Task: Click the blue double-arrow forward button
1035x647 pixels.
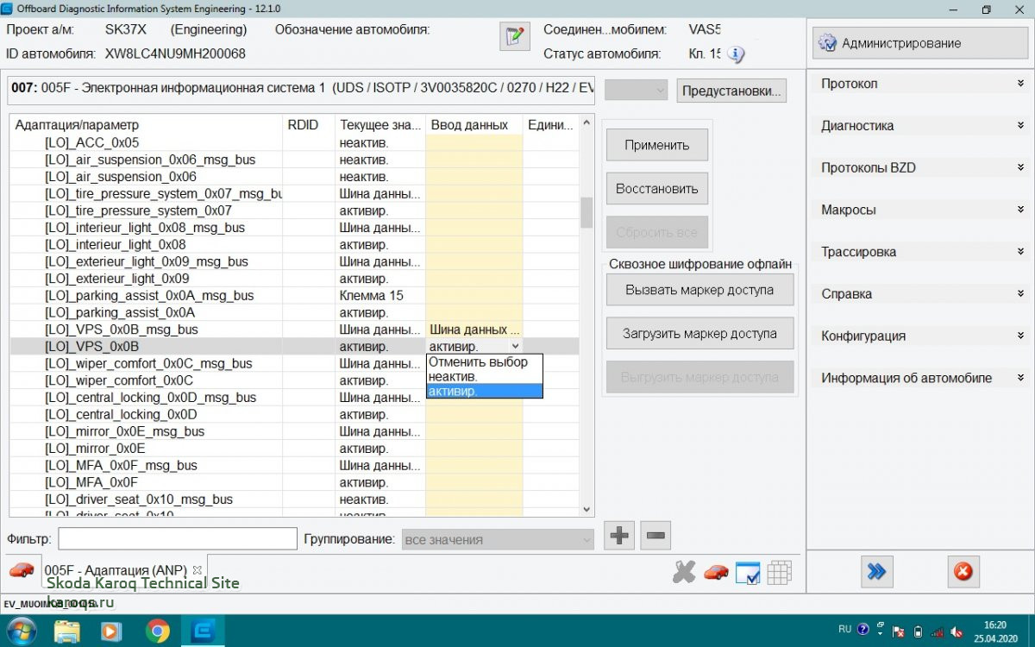Action: pyautogui.click(x=876, y=571)
